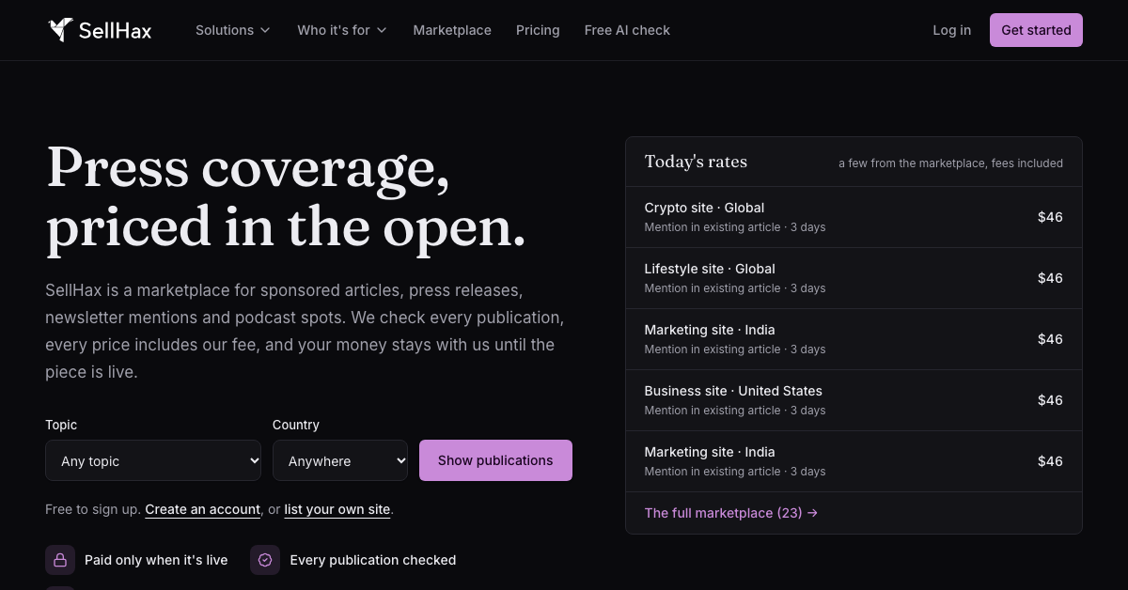Click the Topic field label
The image size is (1128, 590).
pyautogui.click(x=61, y=425)
